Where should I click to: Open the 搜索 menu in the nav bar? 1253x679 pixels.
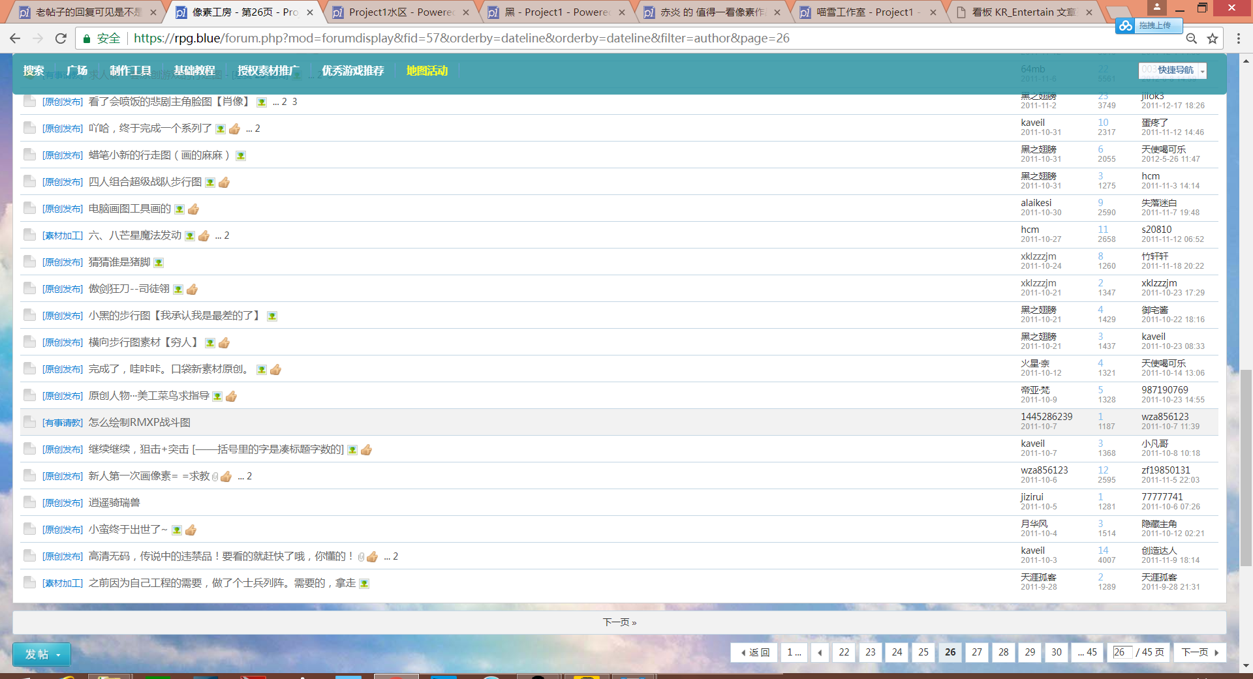tap(34, 70)
